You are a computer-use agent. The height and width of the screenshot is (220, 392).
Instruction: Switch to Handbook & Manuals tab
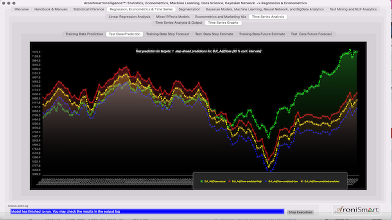coord(51,9)
